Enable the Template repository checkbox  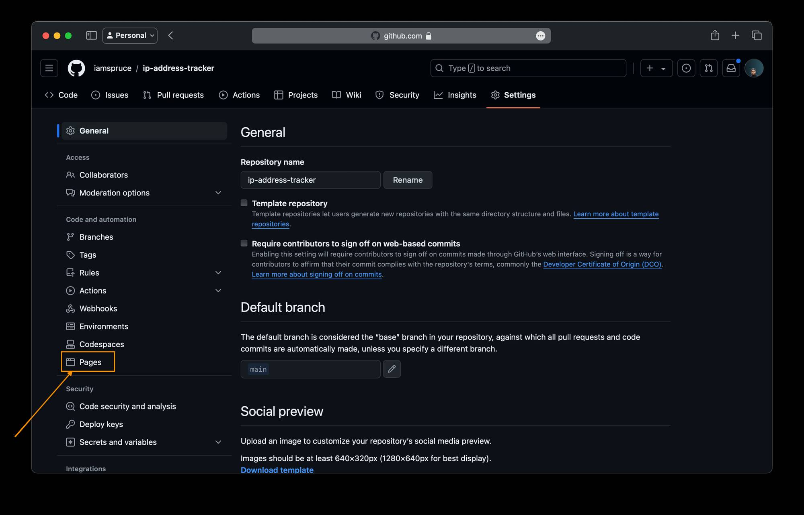click(x=244, y=203)
